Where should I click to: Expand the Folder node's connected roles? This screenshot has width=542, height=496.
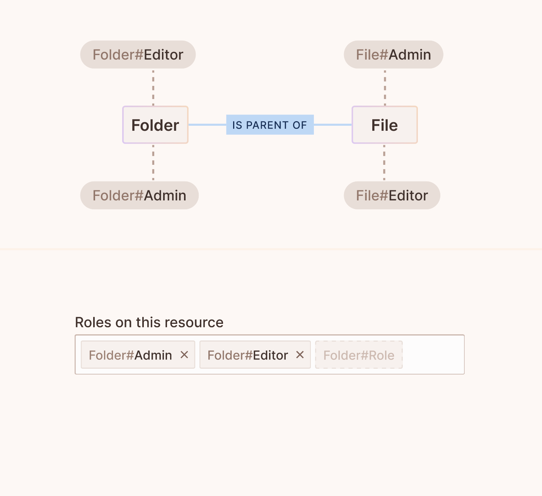pyautogui.click(x=155, y=125)
